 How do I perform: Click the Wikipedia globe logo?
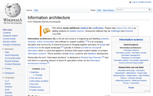pos(13,10)
